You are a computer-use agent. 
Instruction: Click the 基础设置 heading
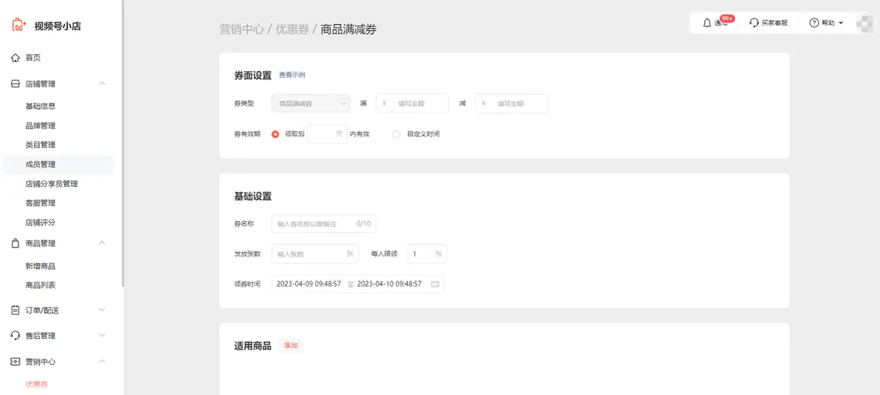coord(252,196)
